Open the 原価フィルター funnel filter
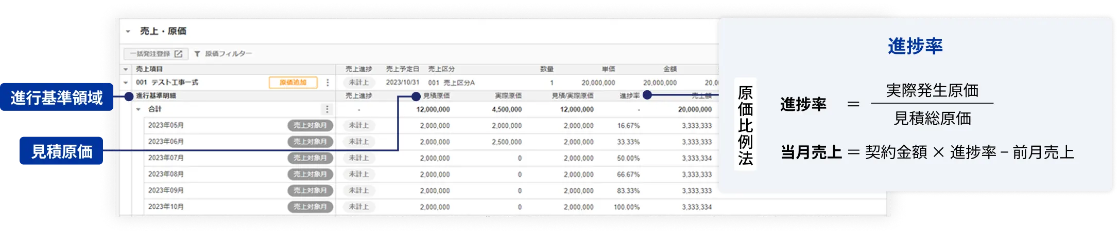The height and width of the screenshot is (235, 1118). coord(197,54)
